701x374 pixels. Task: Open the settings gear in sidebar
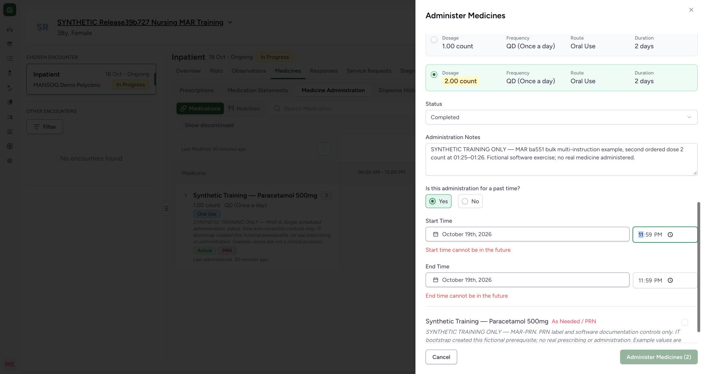pos(10,161)
